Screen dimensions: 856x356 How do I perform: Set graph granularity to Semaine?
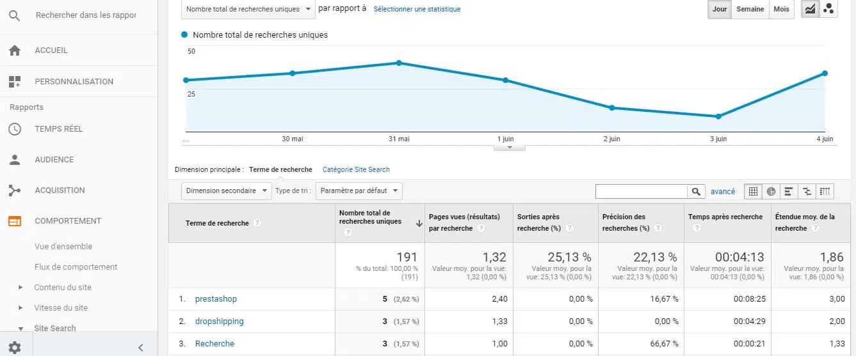click(x=750, y=9)
